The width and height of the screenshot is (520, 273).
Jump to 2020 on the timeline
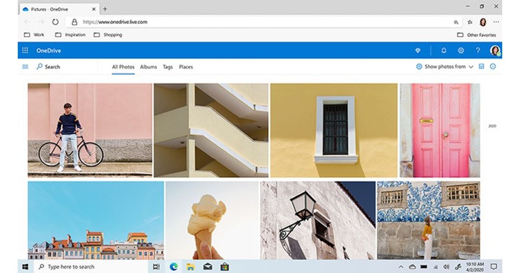click(492, 126)
